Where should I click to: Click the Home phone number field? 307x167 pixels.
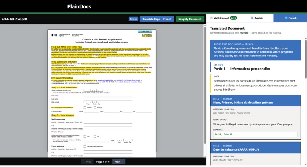click(x=91, y=111)
